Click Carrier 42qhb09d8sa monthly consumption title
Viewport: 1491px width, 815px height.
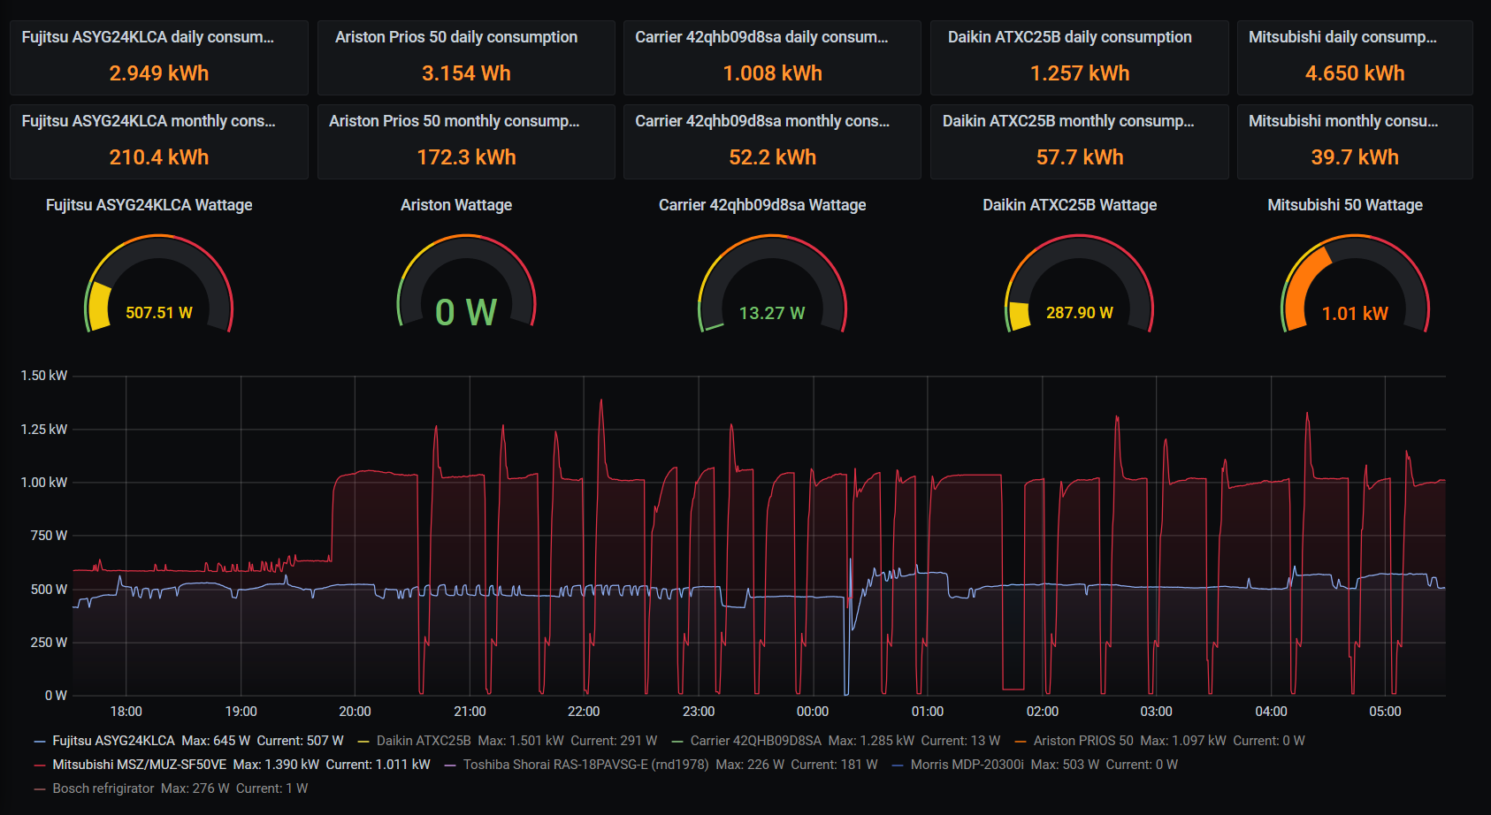(x=762, y=121)
